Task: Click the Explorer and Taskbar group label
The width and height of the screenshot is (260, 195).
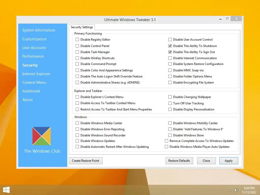Action: tap(88, 91)
